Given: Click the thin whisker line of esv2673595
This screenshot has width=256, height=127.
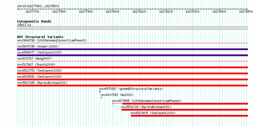Looking at the screenshot, I should (117, 104).
